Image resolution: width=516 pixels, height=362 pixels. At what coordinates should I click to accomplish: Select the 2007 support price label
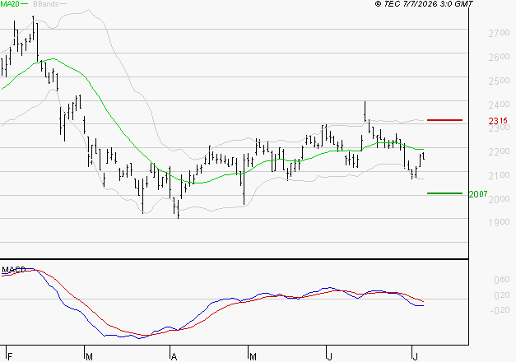pyautogui.click(x=478, y=194)
